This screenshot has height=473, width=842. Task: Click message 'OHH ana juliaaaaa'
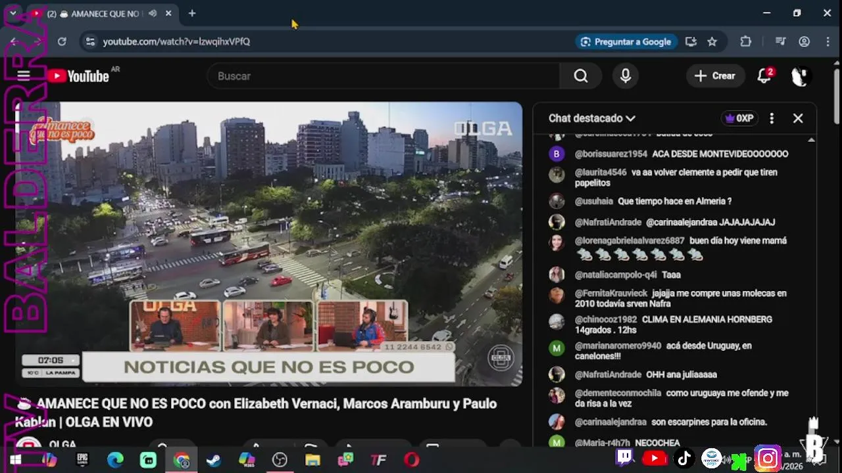click(681, 374)
